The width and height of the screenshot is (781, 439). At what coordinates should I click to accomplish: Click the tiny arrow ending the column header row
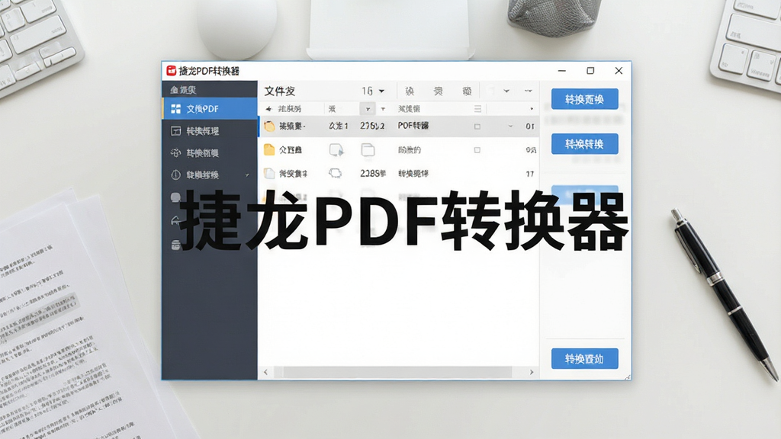(x=532, y=108)
